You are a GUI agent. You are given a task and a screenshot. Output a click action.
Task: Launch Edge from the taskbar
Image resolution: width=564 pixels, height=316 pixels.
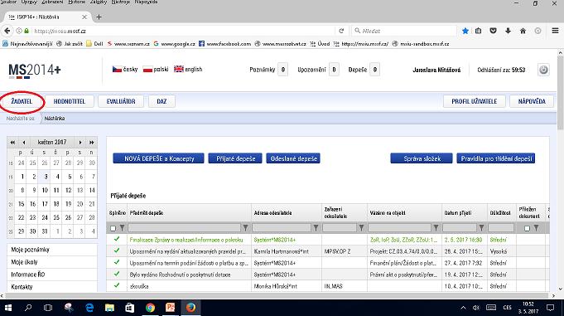89,308
